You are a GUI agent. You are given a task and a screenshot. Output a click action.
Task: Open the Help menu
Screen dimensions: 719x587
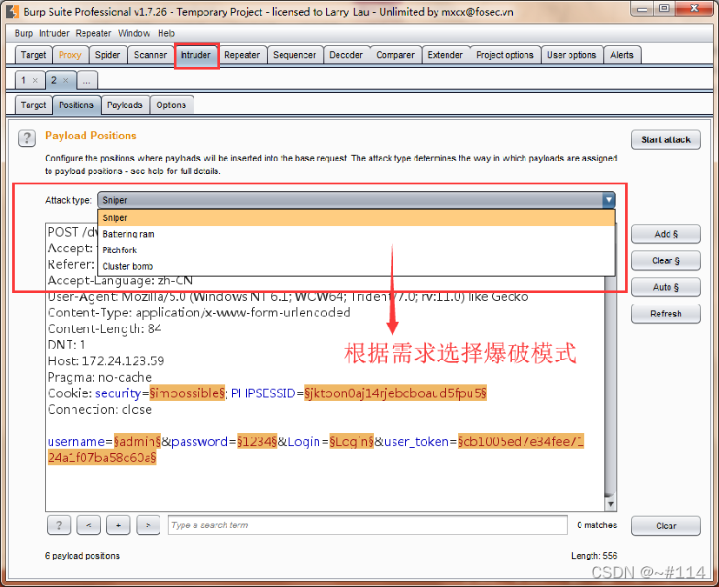pyautogui.click(x=166, y=33)
